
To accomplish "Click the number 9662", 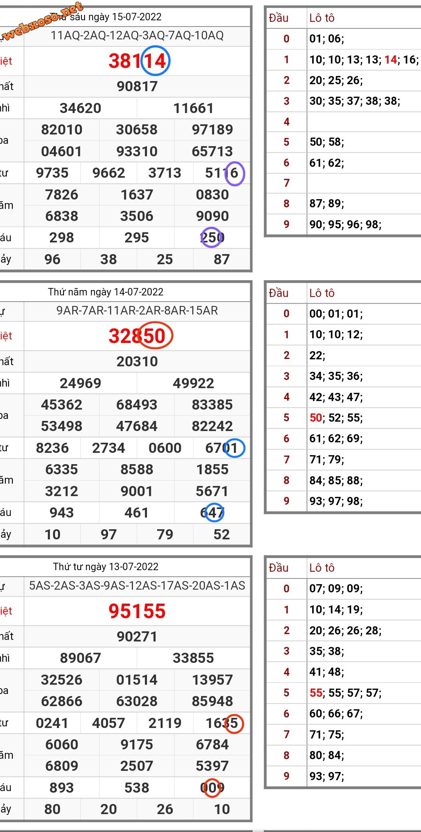I will click(x=109, y=173).
